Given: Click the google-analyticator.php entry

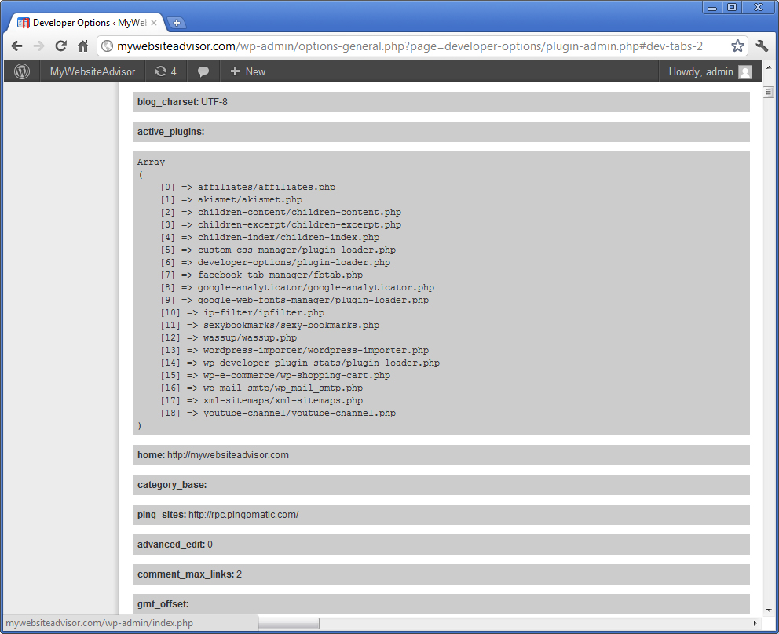Looking at the screenshot, I should point(316,287).
